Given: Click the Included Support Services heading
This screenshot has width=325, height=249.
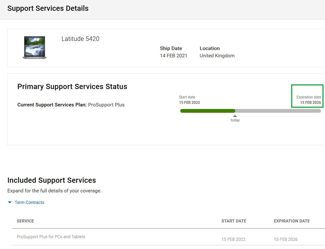Looking at the screenshot, I should point(52,180).
